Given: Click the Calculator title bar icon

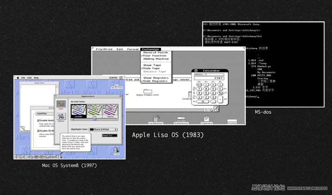Looking at the screenshot, I should tap(196, 71).
